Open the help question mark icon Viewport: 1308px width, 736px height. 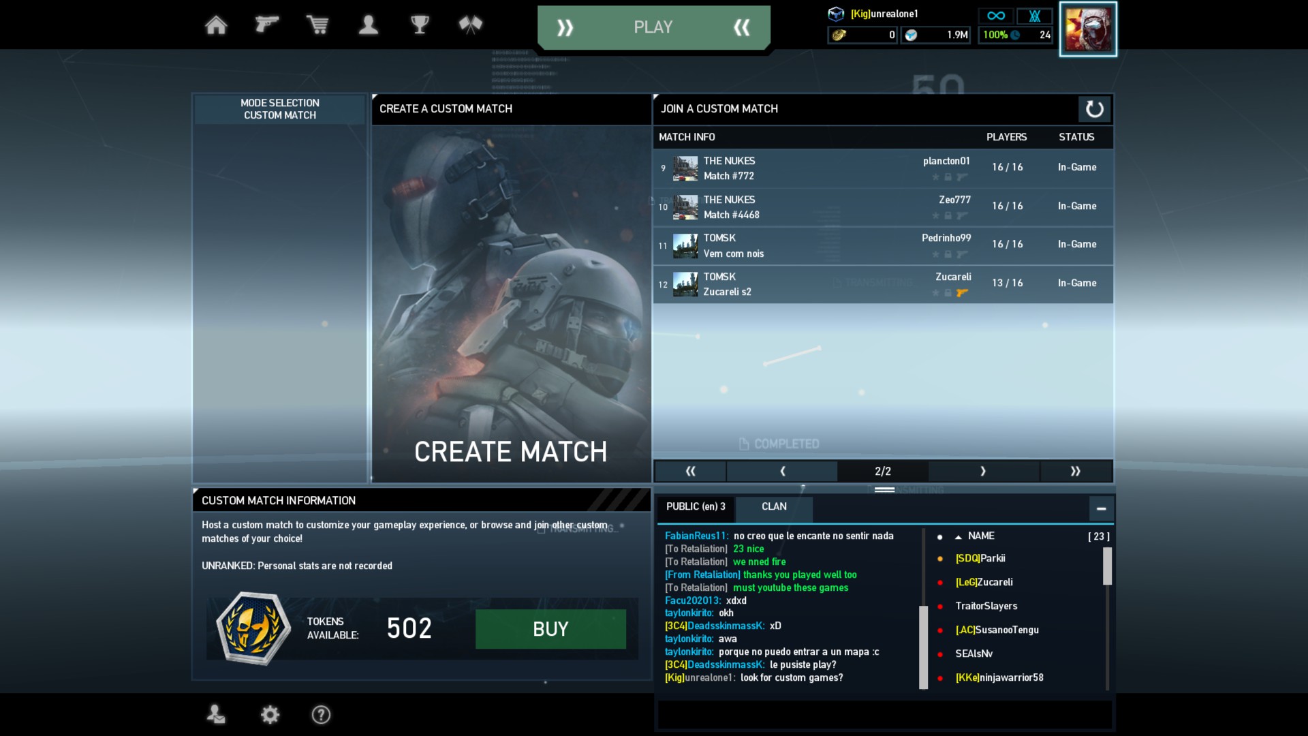point(321,714)
